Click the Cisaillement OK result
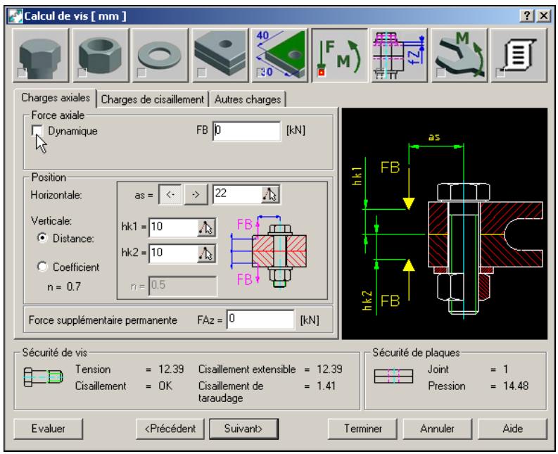Screen dimensions: 558x454 coord(165,386)
